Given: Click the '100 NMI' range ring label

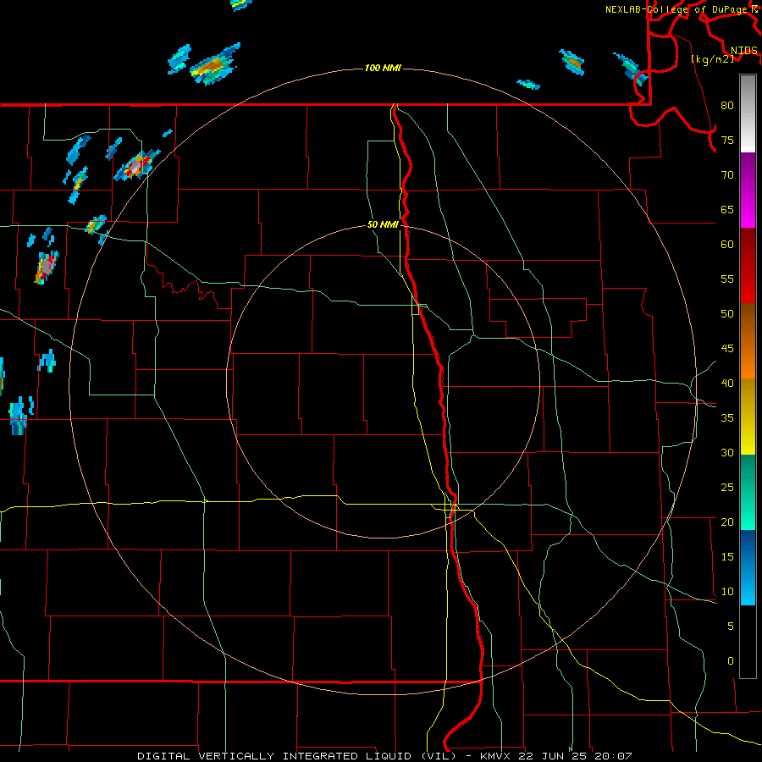Looking at the screenshot, I should pos(383,68).
